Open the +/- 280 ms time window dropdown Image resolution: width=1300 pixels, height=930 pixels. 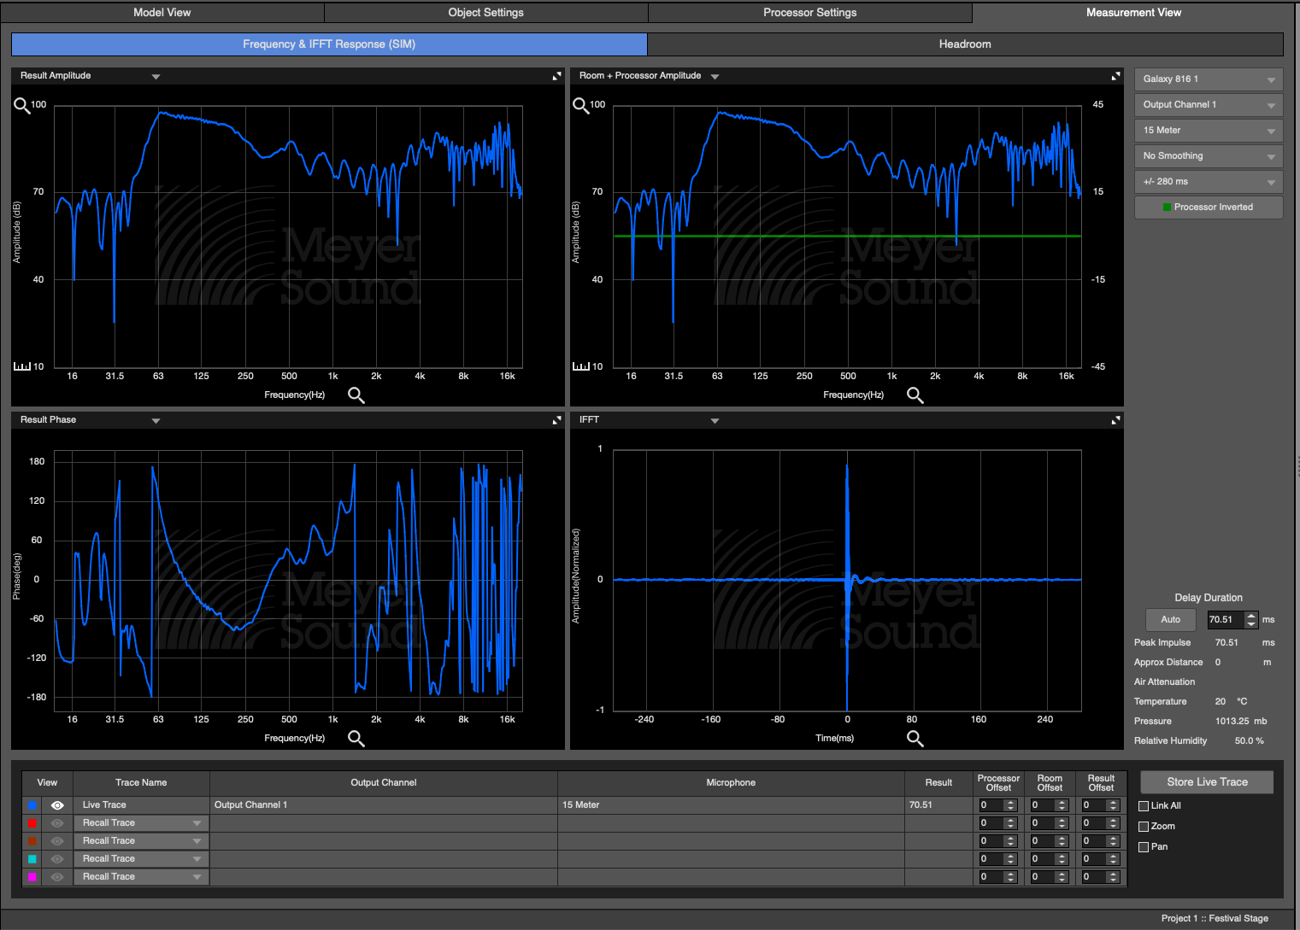pos(1209,182)
